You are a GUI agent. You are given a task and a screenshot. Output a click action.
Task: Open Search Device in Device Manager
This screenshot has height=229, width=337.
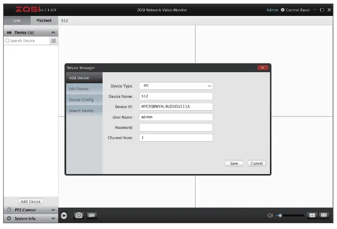pyautogui.click(x=84, y=111)
